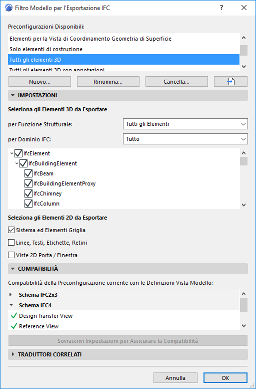Viewport: 256px width, 389px height.
Task: Click compatibility list scroll up arrow
Action: coord(243,294)
